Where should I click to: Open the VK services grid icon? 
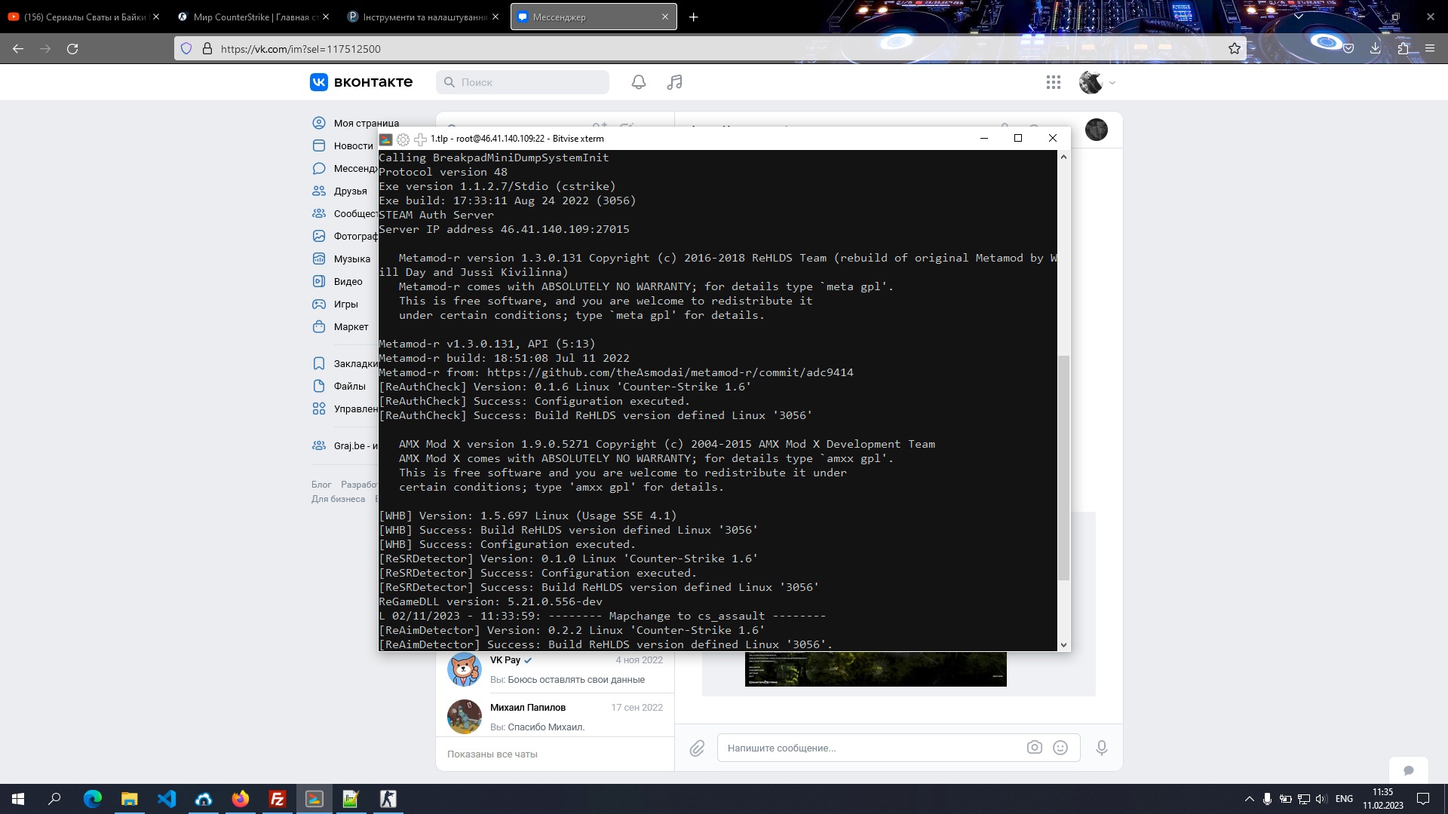(x=1054, y=82)
